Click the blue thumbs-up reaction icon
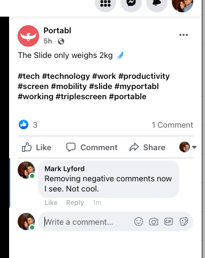205x258 pixels. (x=24, y=124)
